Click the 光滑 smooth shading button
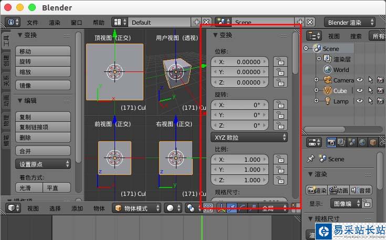The height and width of the screenshot is (240, 386). pos(29,187)
